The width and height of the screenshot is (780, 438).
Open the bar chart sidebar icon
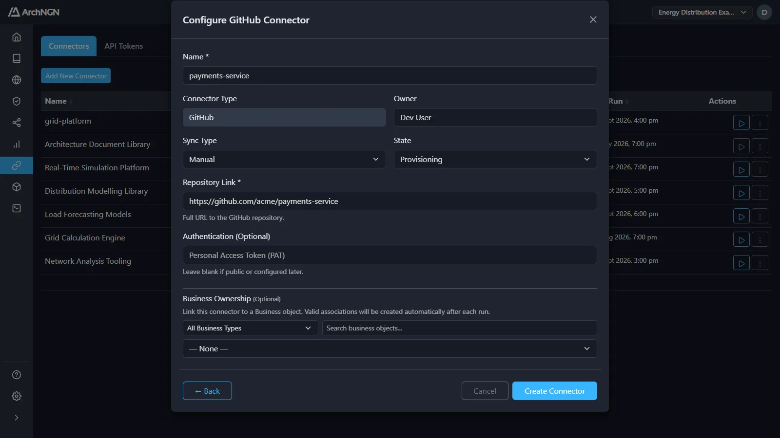pos(17,144)
